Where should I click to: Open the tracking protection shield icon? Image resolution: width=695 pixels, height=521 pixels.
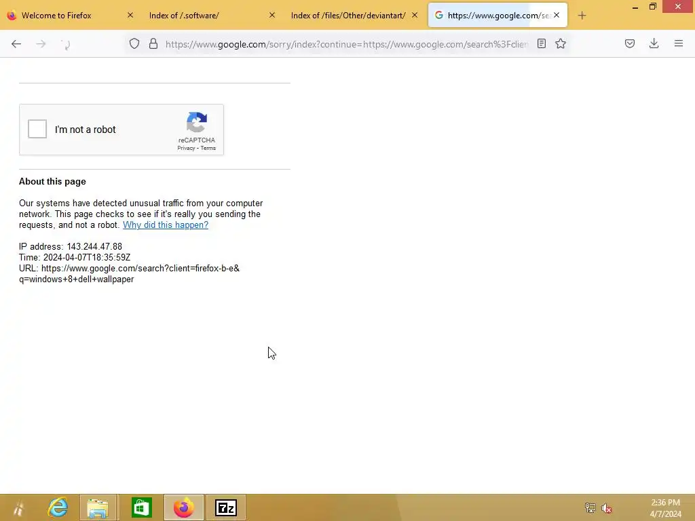tap(134, 43)
